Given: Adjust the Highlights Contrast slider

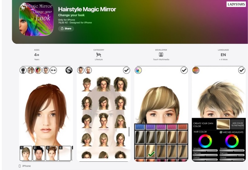Looking at the screenshot, I should tap(232, 159).
